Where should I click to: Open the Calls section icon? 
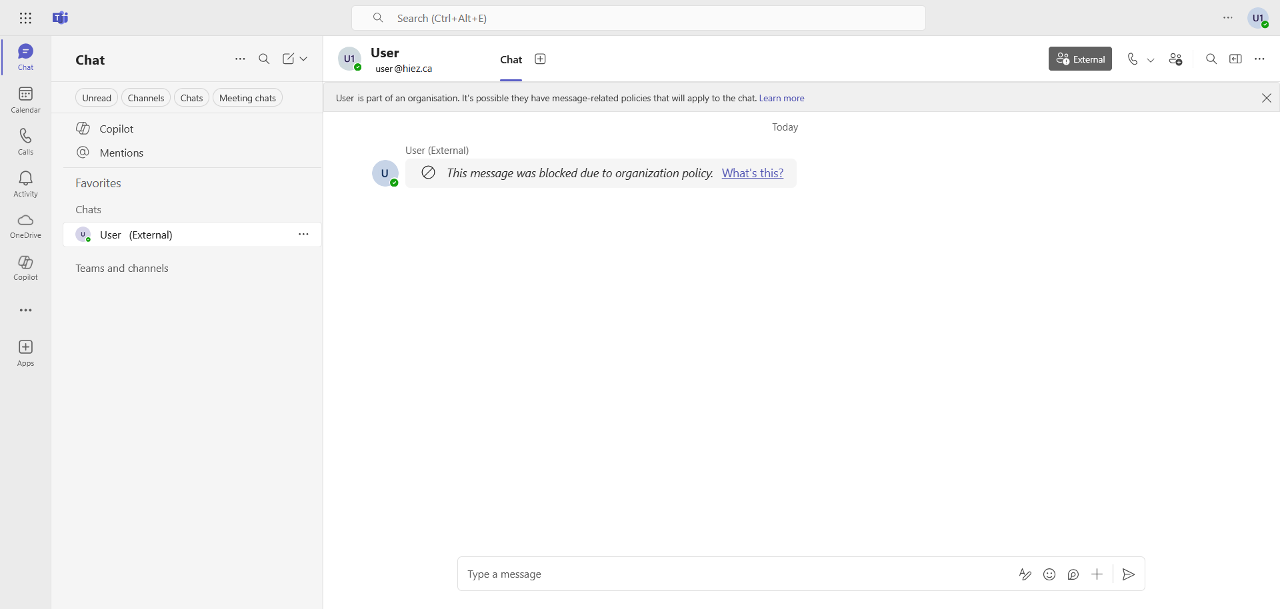click(x=25, y=141)
